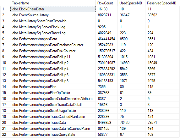Image resolution: width=180 pixels, height=138 pixels.
Task: Click ReservedSpaceMB value 164
Action: 162,129
